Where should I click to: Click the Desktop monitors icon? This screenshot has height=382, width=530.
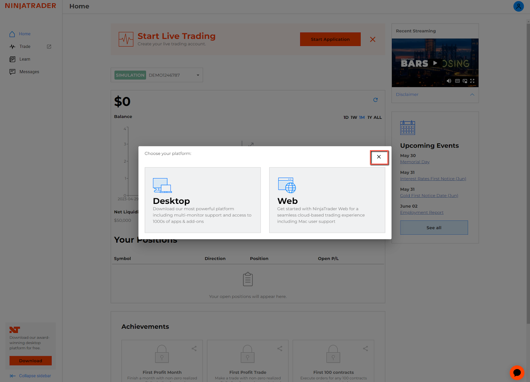(x=162, y=185)
